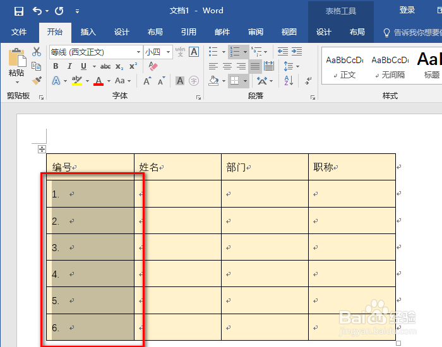Screen dimensions: 442x347
Task: Switch to the 邮件 Mailings tab
Action: click(222, 32)
